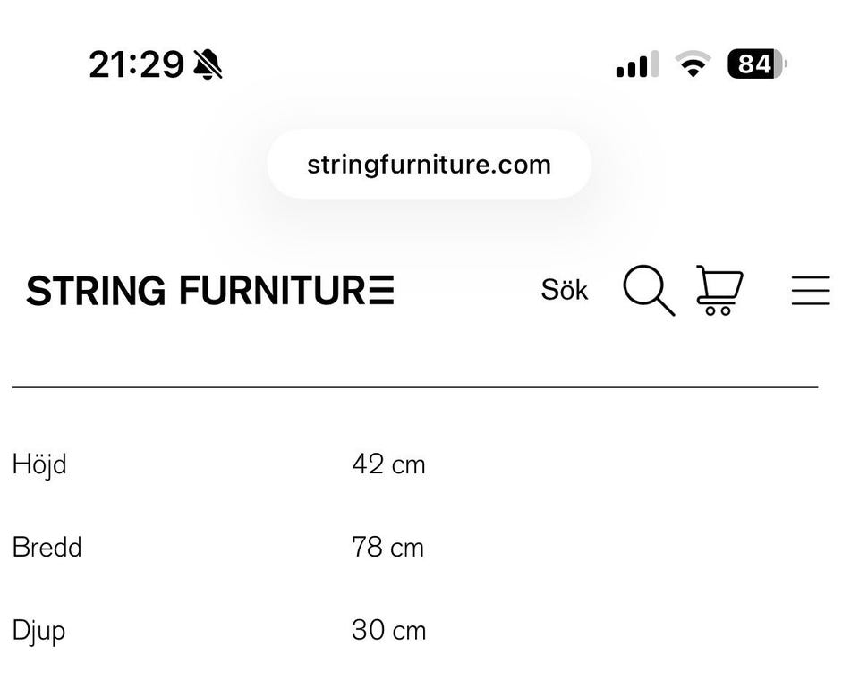Open the shopping cart
The height and width of the screenshot is (689, 859).
[719, 291]
